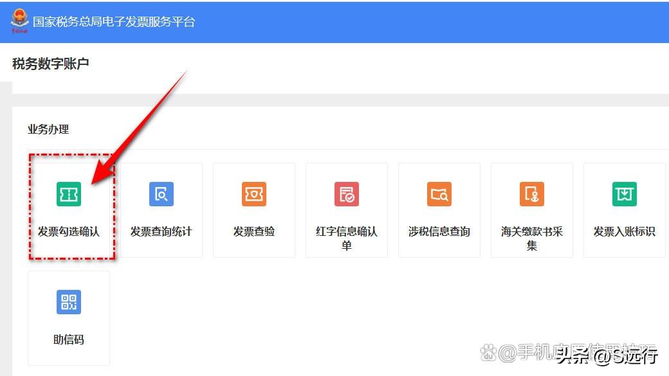
Task: Open the 发票查询统计 magnifier icon
Action: pyautogui.click(x=161, y=194)
